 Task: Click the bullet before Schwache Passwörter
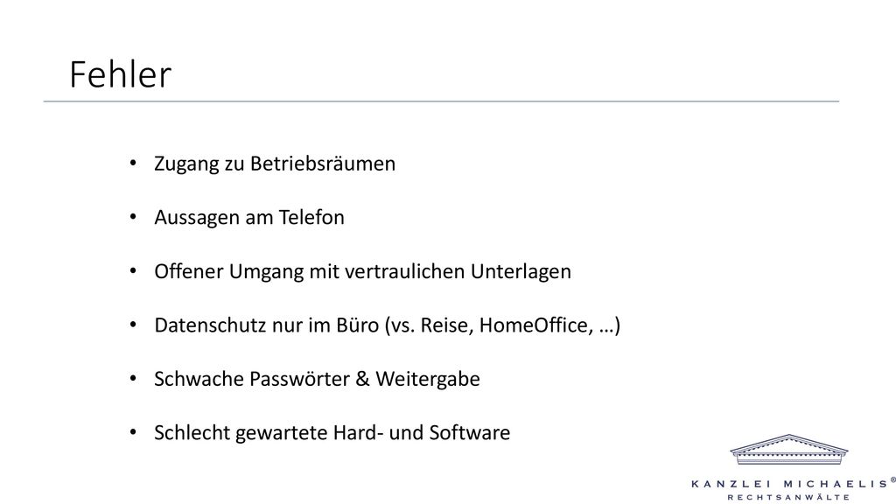click(133, 378)
